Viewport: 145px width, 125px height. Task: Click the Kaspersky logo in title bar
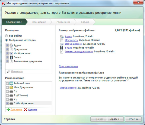coord(3,3)
